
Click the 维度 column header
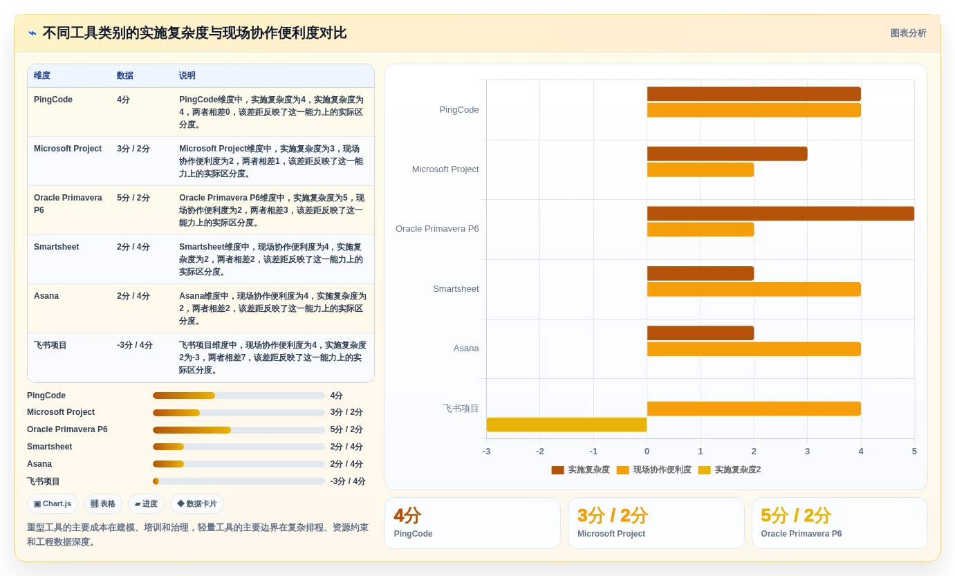[x=69, y=76]
